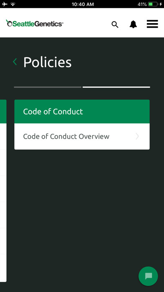
Task: Expand Code of Conduct Overview via its chevron
Action: [x=137, y=136]
